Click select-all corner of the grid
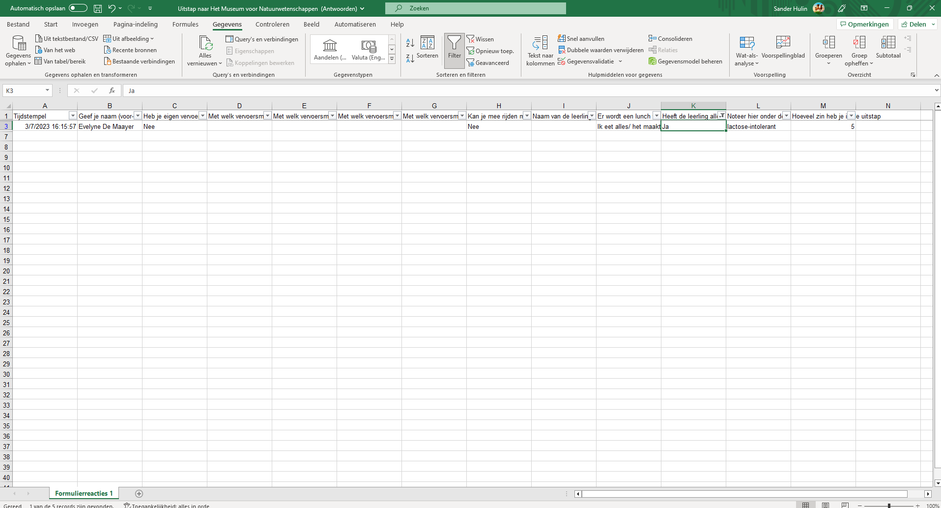941x508 pixels. point(6,106)
